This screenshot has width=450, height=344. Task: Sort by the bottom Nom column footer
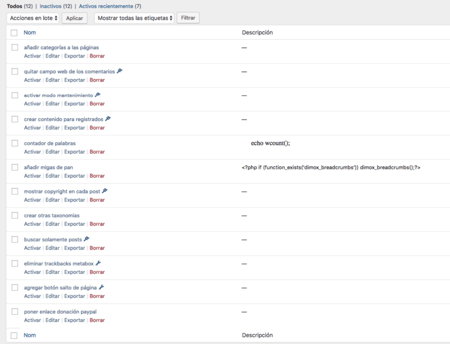pyautogui.click(x=30, y=335)
